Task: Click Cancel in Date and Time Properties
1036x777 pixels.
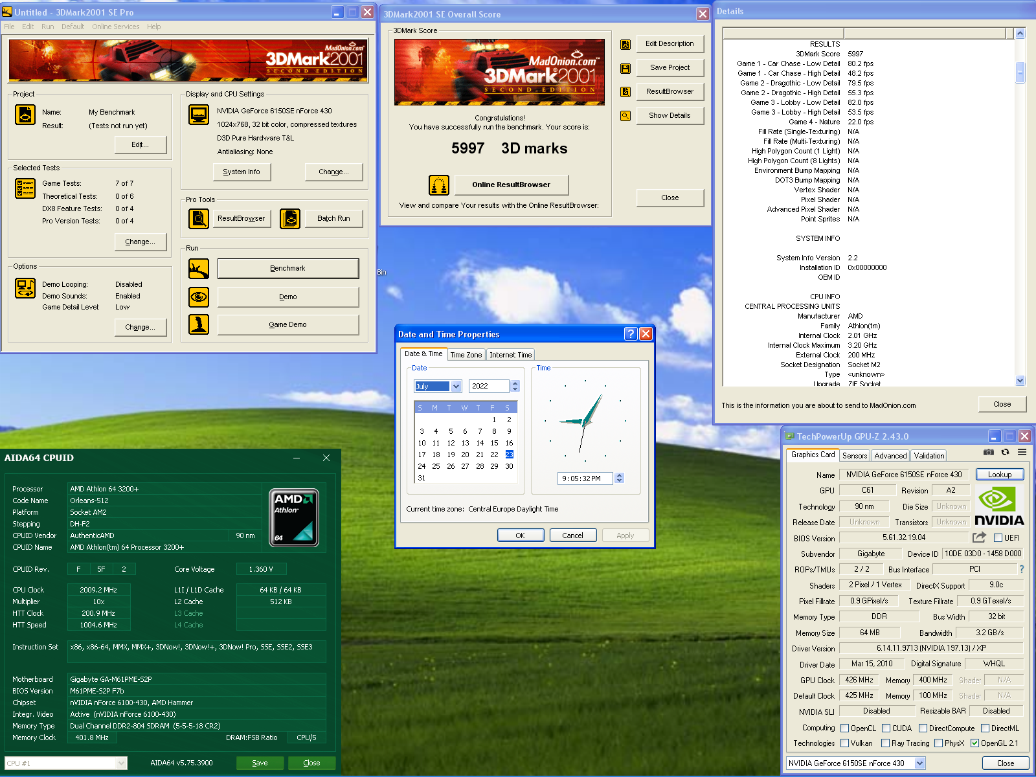Action: point(572,535)
